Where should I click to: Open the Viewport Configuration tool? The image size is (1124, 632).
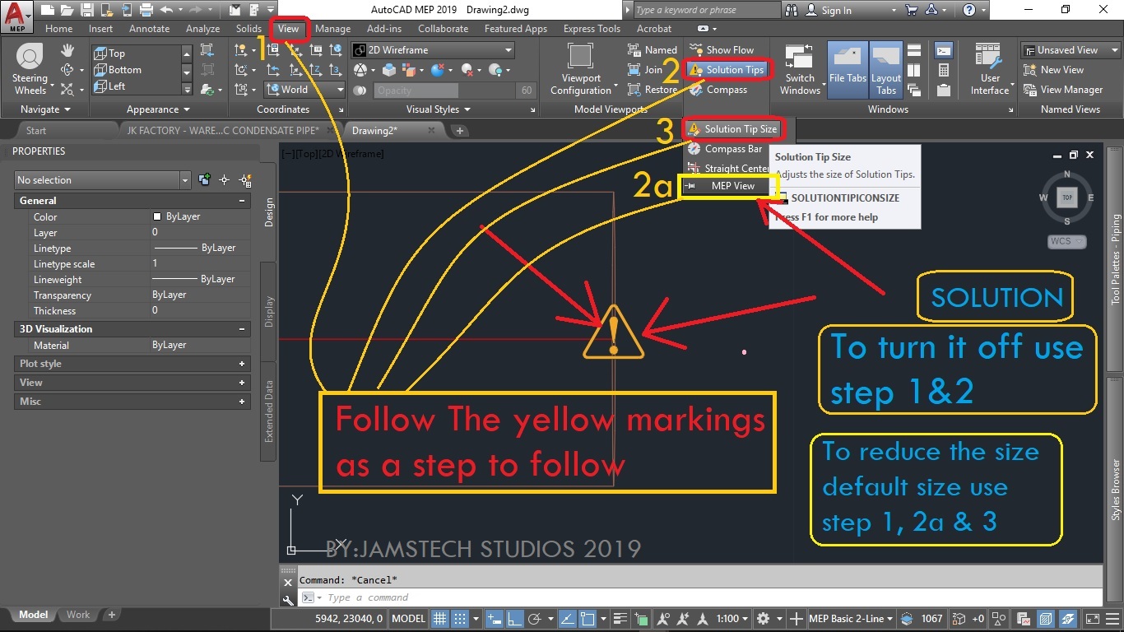tap(581, 70)
